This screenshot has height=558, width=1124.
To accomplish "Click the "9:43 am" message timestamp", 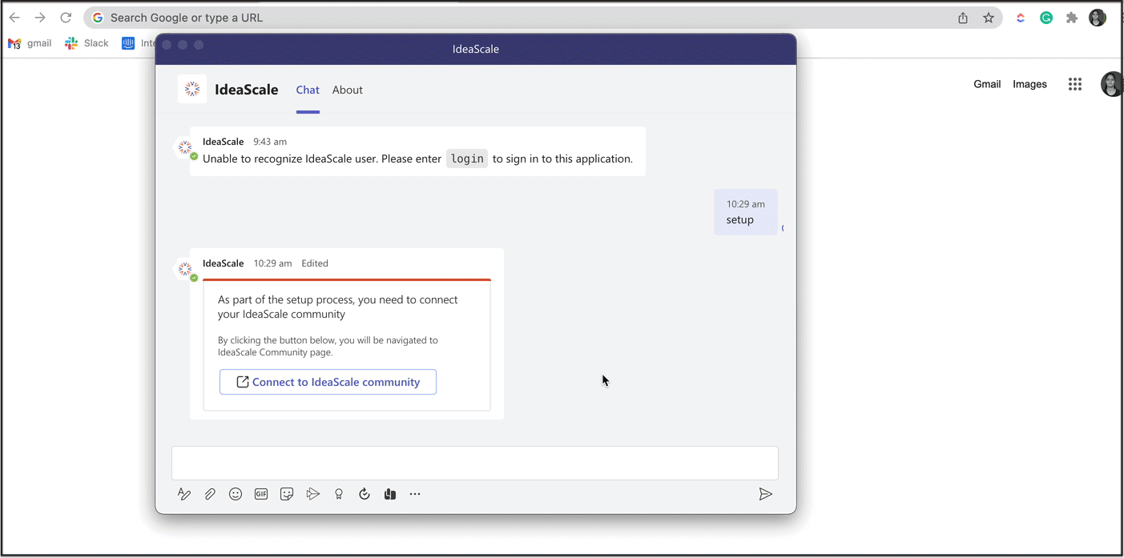I will (x=270, y=142).
